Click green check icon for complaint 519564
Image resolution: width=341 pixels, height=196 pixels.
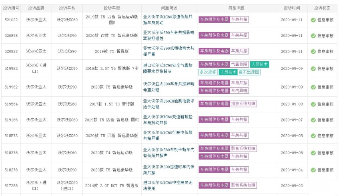pos(313,104)
